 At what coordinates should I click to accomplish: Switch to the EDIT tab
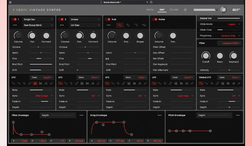pyautogui.click(x=162, y=10)
